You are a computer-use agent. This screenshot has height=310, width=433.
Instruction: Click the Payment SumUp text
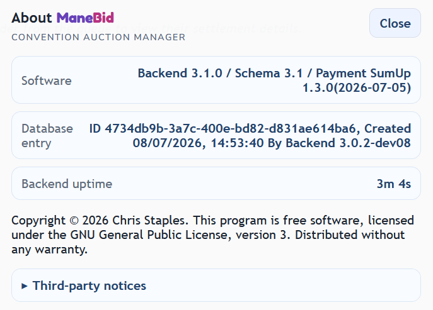coord(363,74)
